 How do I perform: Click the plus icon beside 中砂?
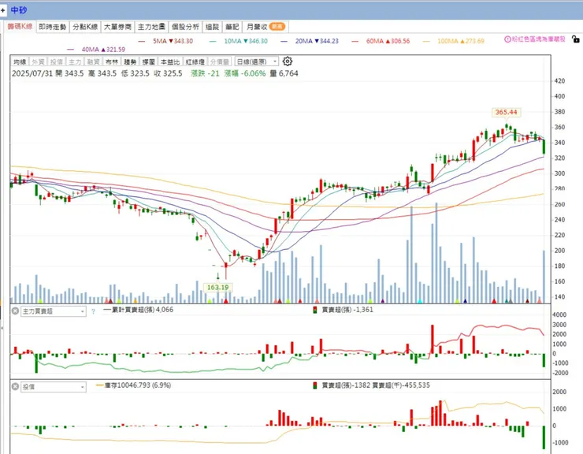click(x=2, y=10)
